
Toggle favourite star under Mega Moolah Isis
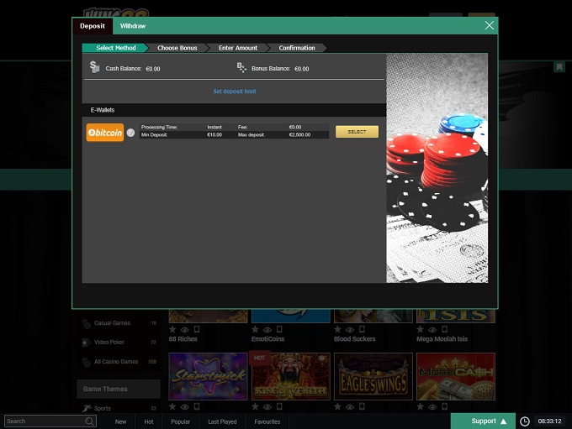421,330
